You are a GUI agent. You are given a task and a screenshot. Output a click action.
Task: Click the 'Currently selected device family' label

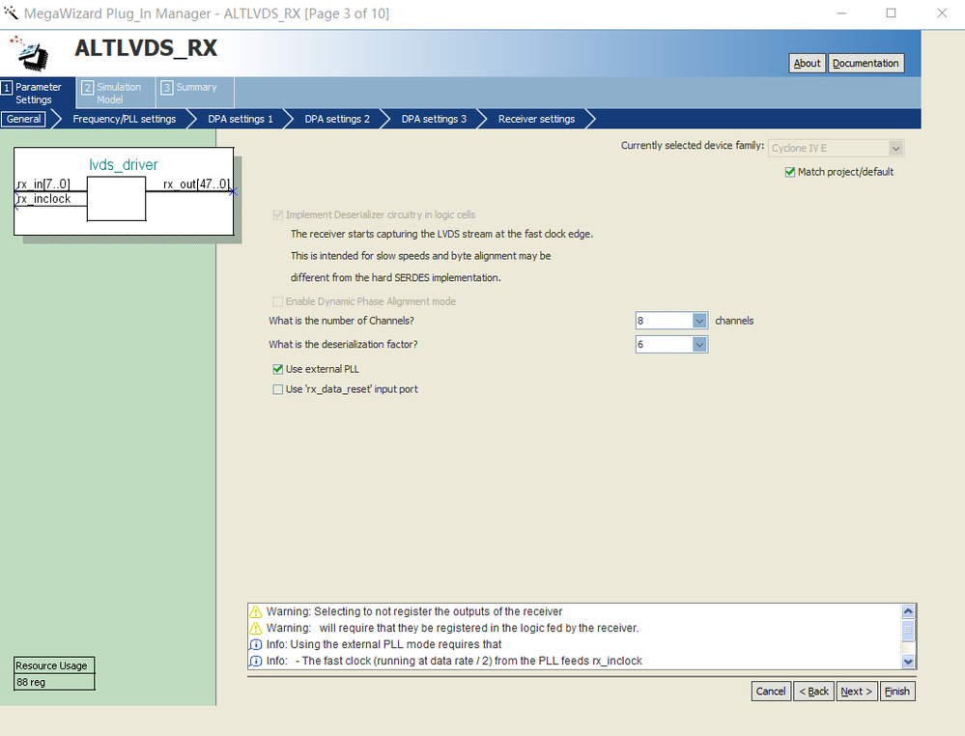point(693,145)
